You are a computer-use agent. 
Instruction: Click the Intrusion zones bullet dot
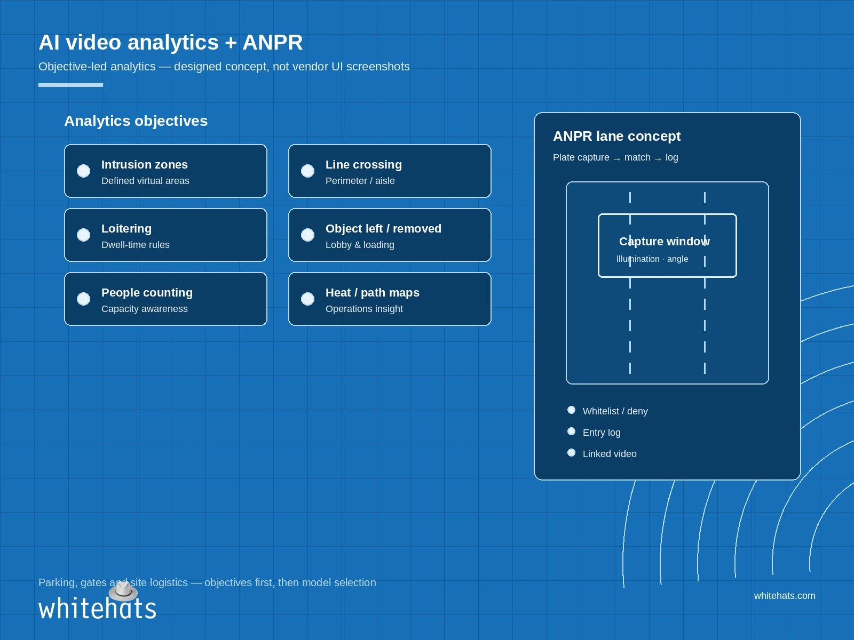pos(83,171)
